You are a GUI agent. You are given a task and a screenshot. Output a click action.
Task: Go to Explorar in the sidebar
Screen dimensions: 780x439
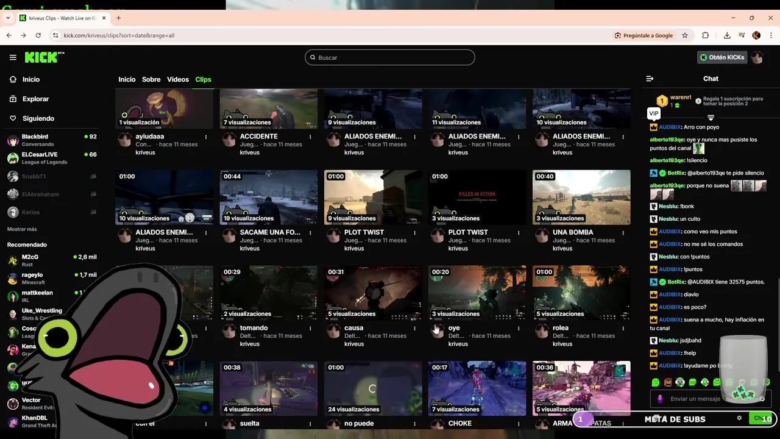35,99
